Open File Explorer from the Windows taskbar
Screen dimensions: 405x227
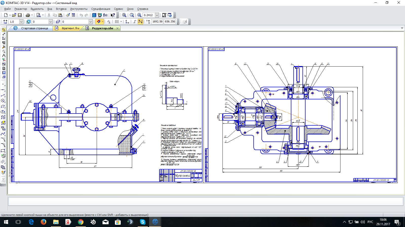pyautogui.click(x=56, y=222)
